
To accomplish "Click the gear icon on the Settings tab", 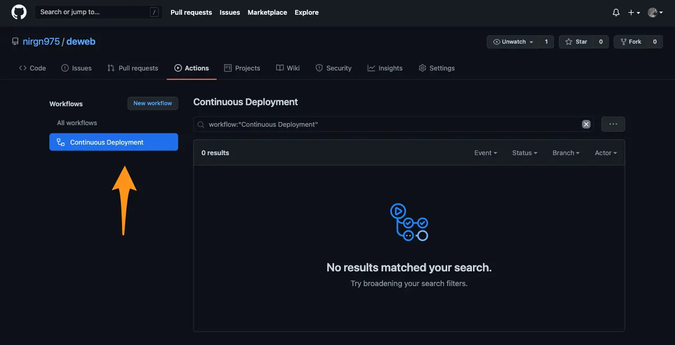I will [422, 68].
